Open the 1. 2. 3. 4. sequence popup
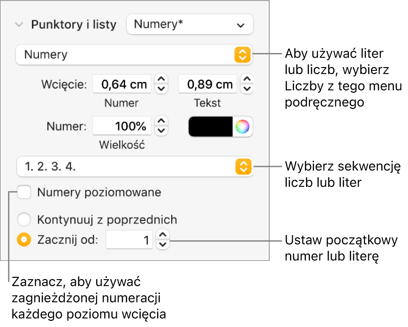The width and height of the screenshot is (408, 327). [135, 167]
